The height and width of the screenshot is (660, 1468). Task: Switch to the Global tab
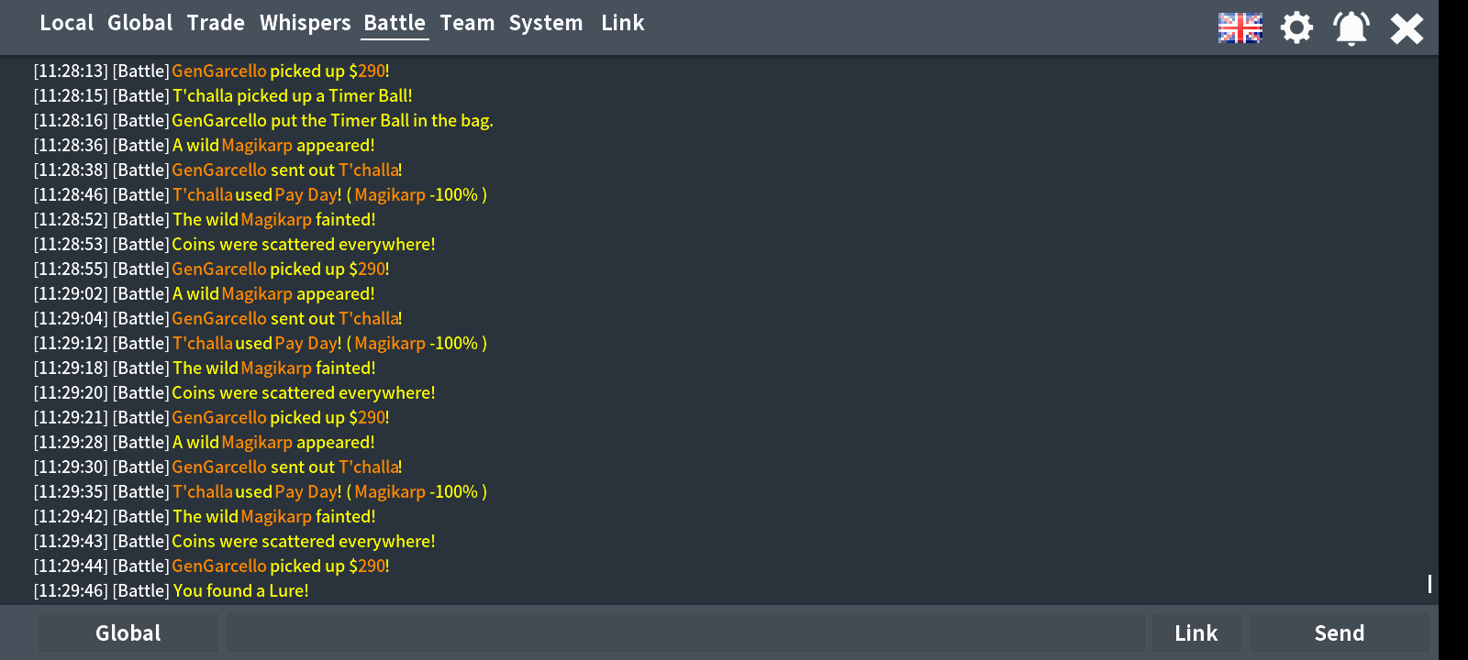pos(139,23)
